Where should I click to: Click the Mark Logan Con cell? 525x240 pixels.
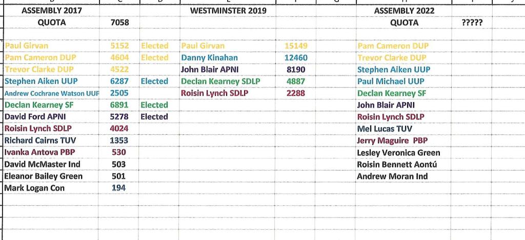pyautogui.click(x=34, y=188)
